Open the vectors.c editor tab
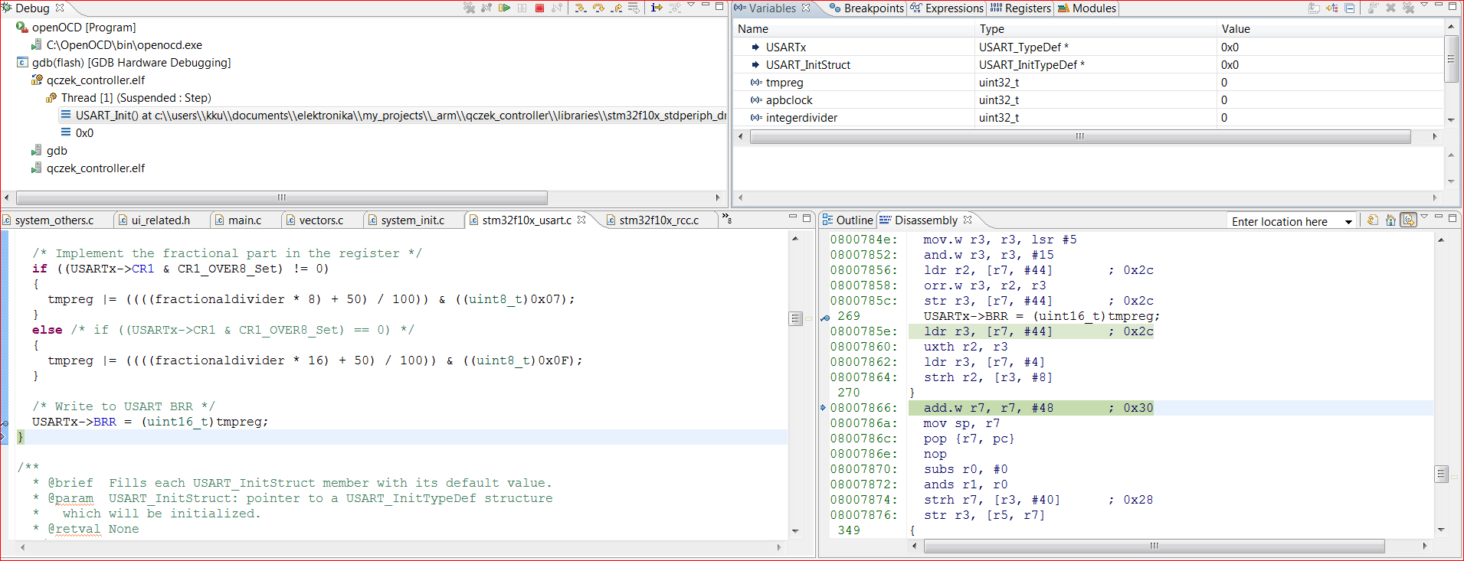This screenshot has height=561, width=1464. pos(321,220)
